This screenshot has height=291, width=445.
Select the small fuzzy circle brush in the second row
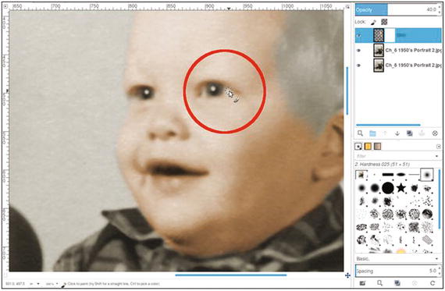pyautogui.click(x=361, y=188)
